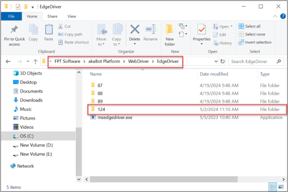Click the Copy ribbon icon
This screenshot has height=192, width=288.
pos(33,33)
